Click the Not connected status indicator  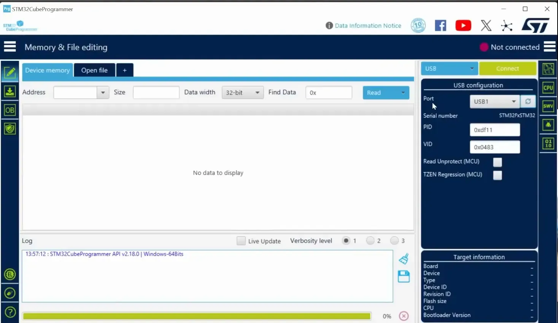point(510,47)
